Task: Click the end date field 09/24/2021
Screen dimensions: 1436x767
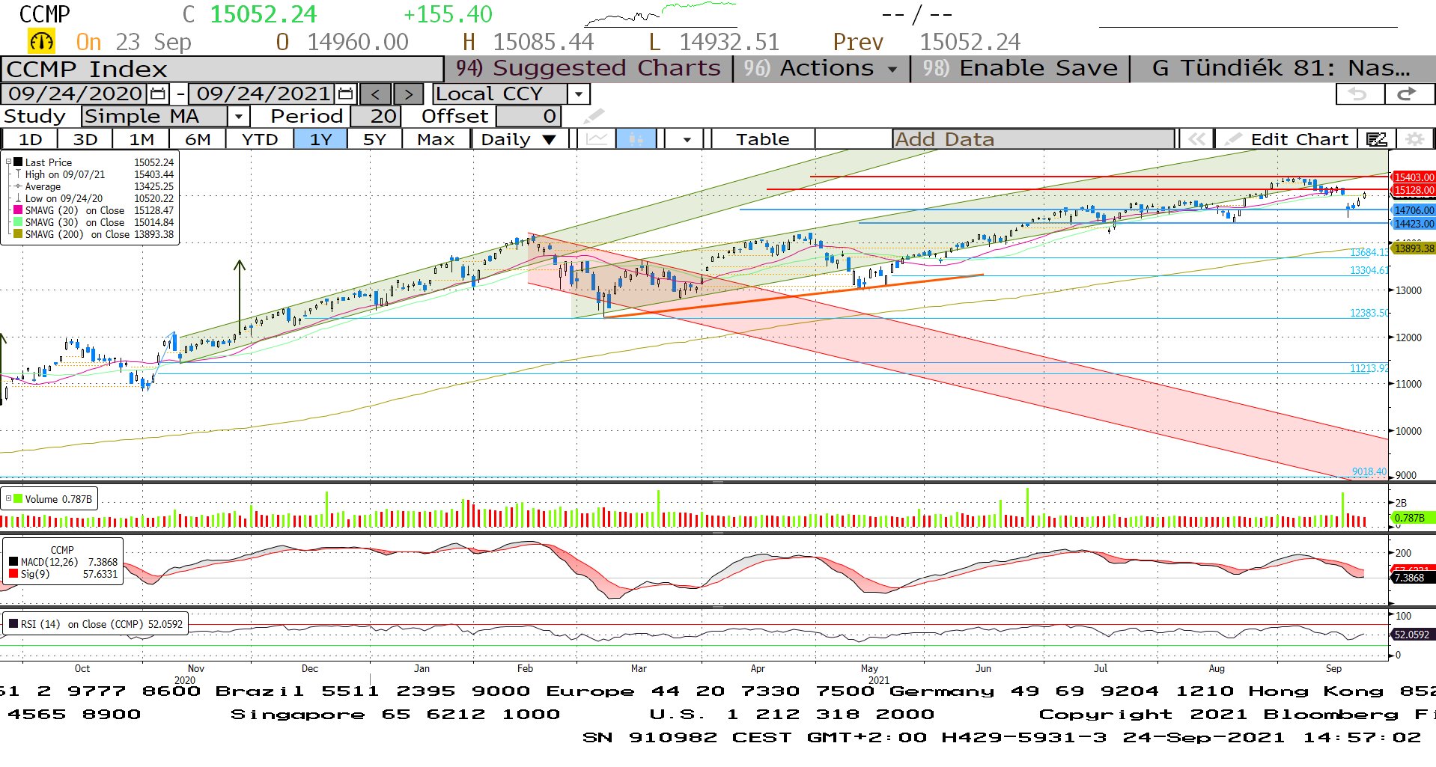Action: pos(263,94)
